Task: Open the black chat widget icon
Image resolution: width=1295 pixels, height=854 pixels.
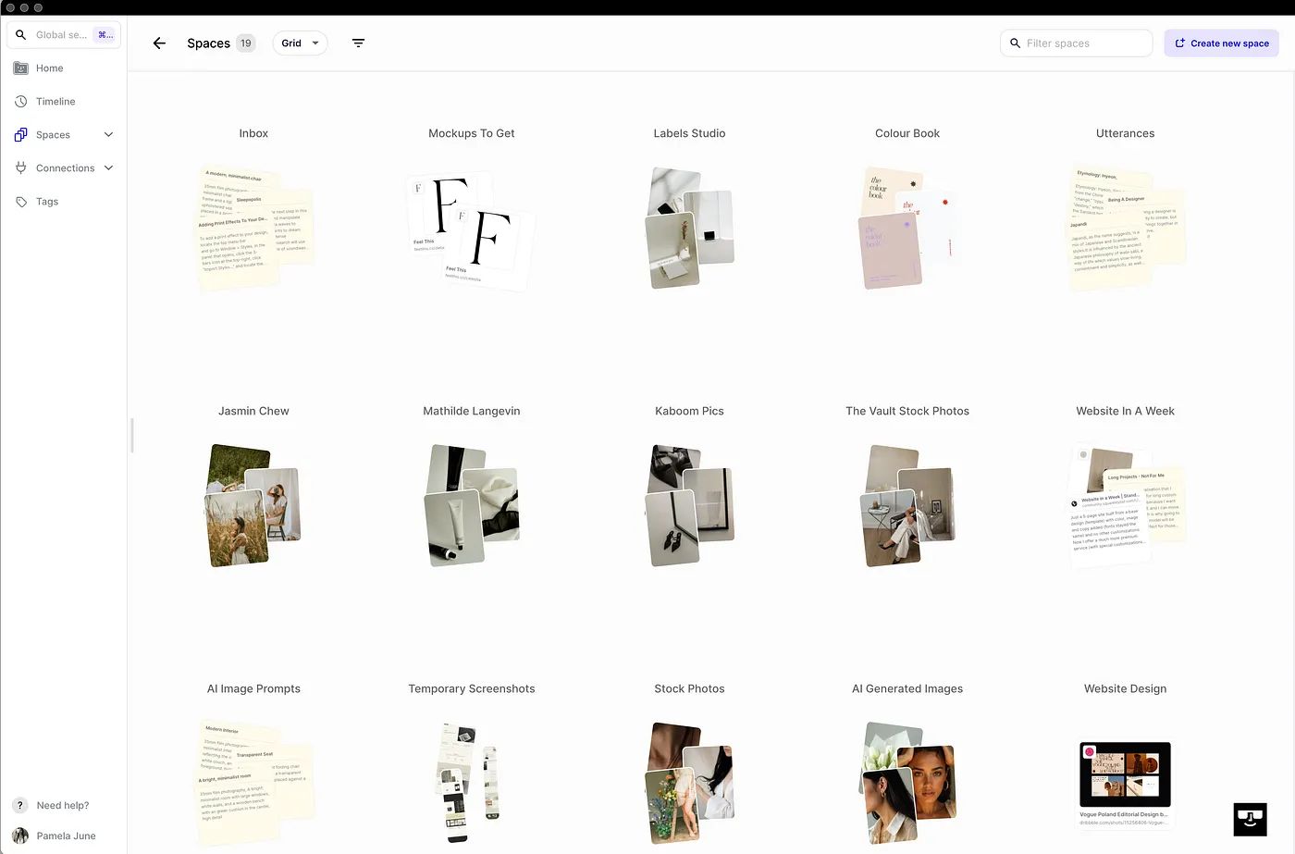Action: click(x=1250, y=820)
